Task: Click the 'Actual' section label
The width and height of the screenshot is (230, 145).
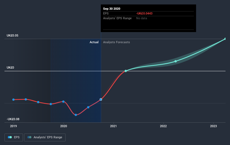Action: [x=94, y=42]
